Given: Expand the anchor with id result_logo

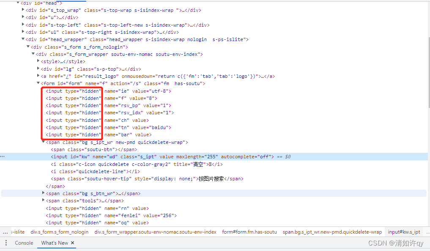Looking at the screenshot, I should click(x=38, y=76).
